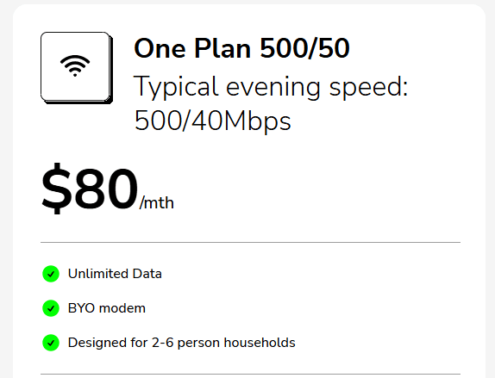Click the '/mth' per-month label
Image resolution: width=495 pixels, height=378 pixels.
(x=157, y=202)
